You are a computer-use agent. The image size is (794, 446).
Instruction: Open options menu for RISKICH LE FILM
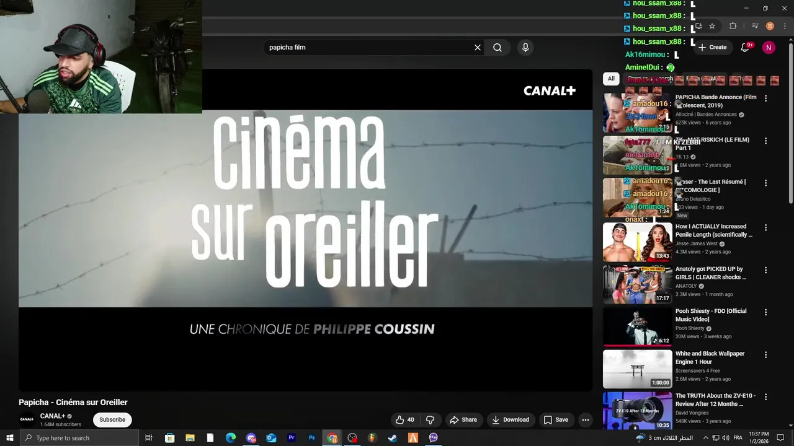click(x=765, y=141)
